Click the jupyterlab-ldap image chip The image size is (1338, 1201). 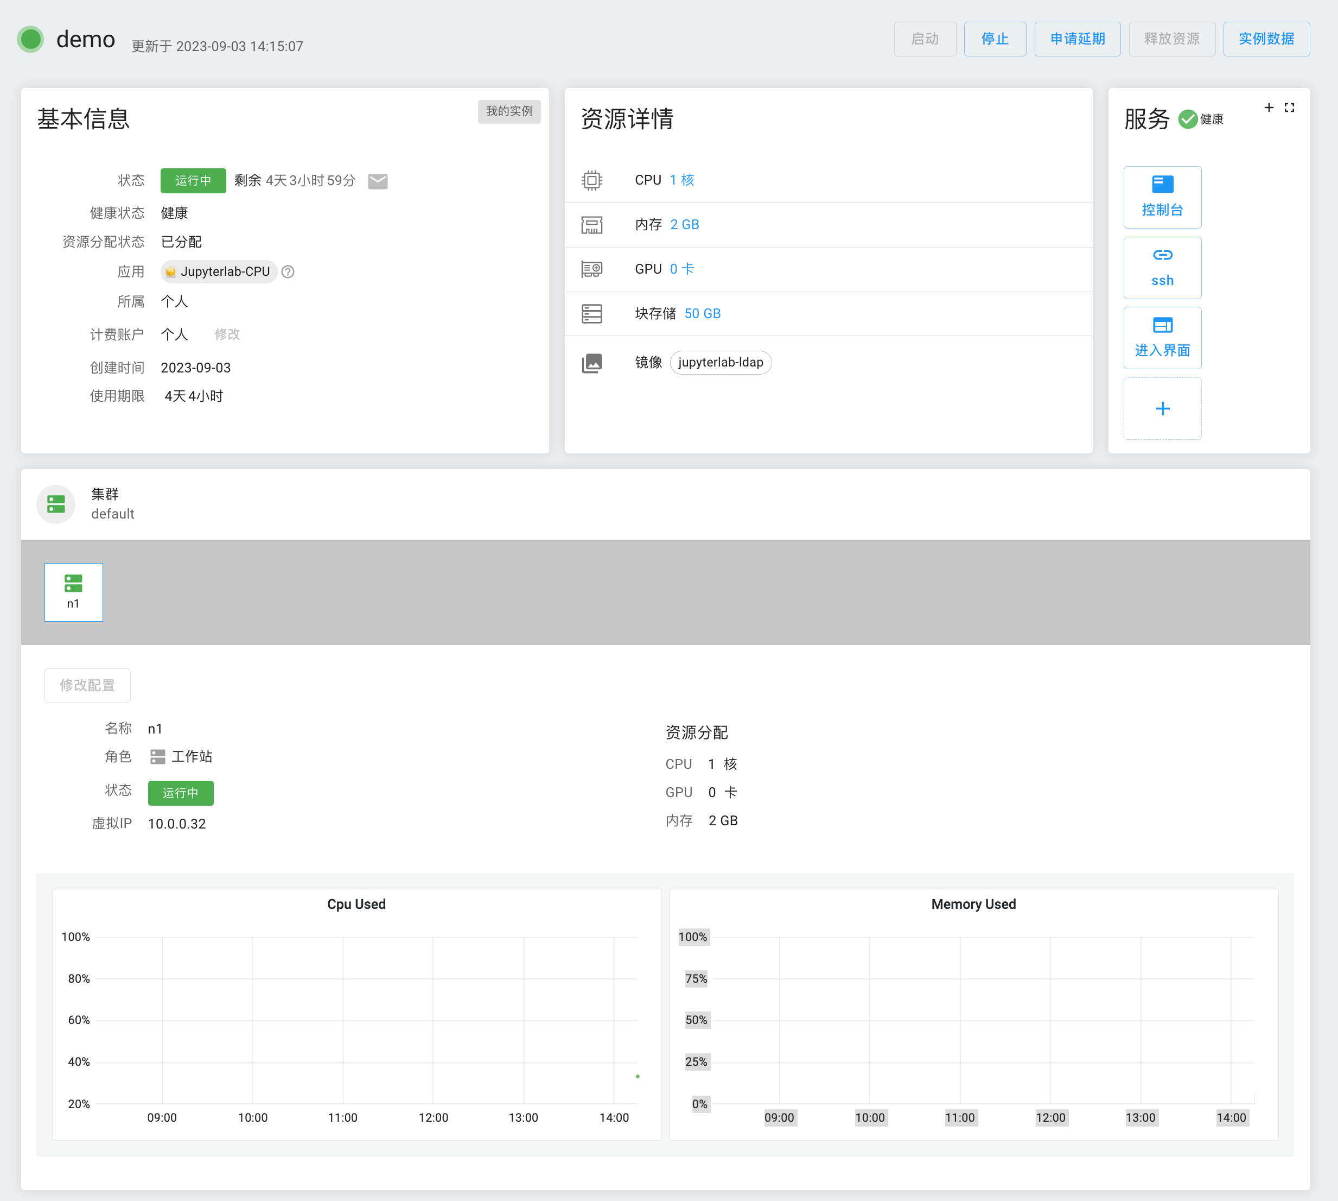pyautogui.click(x=720, y=363)
